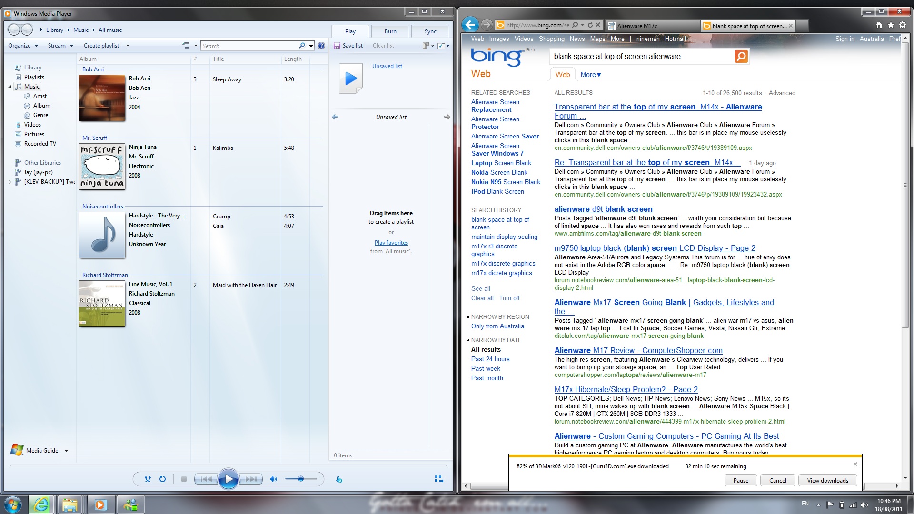Pause the 3DMark06 download
This screenshot has width=914, height=514.
[741, 481]
